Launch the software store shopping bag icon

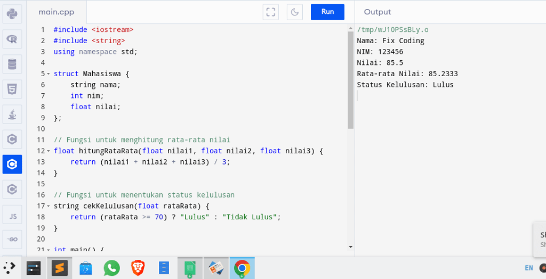86,268
